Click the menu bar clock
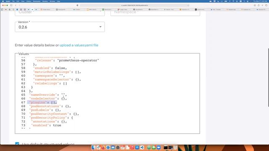 (260, 1)
